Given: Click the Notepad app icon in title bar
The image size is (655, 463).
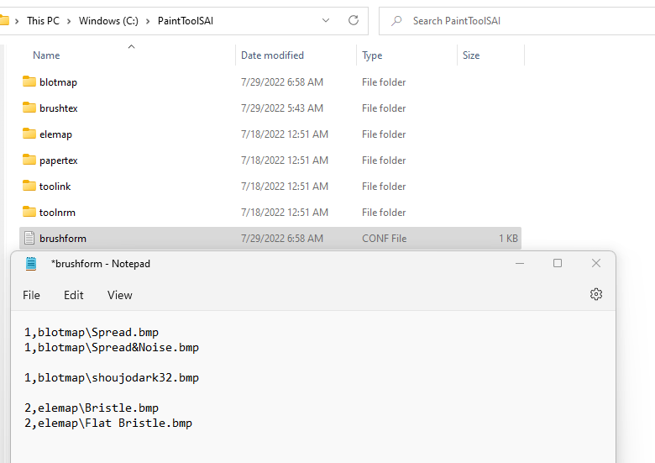Looking at the screenshot, I should pos(31,264).
